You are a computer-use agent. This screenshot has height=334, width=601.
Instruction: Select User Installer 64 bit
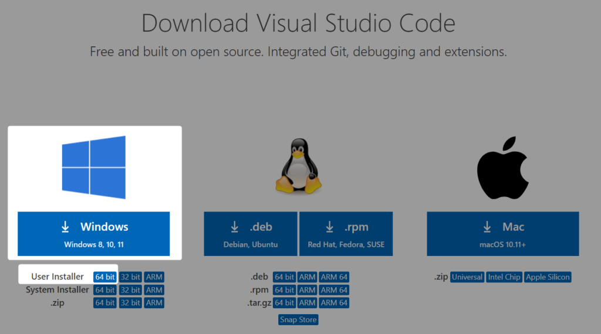tap(105, 277)
